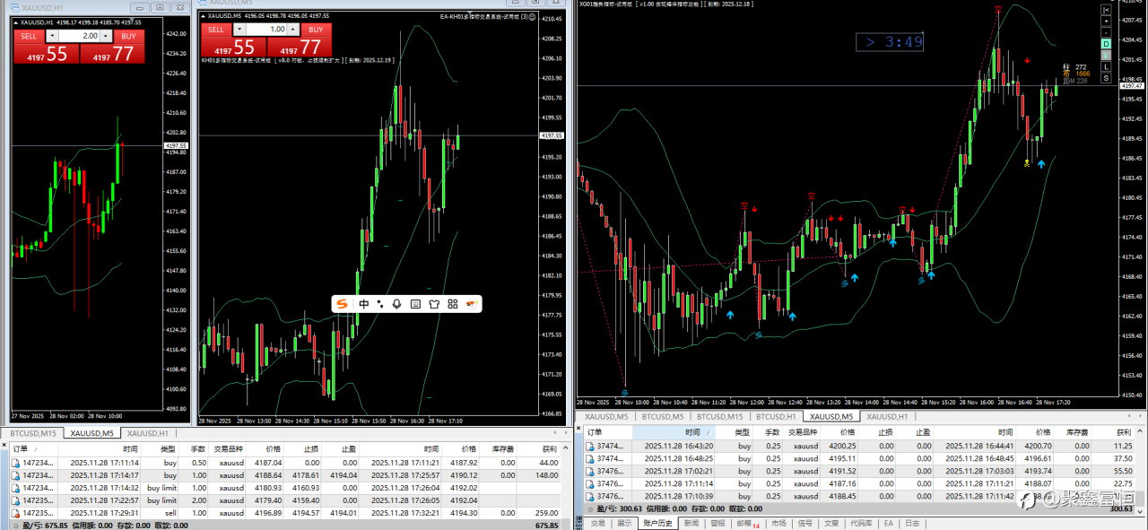Select right table row with profit 37.50
The width and height of the screenshot is (1148, 530).
point(861,458)
